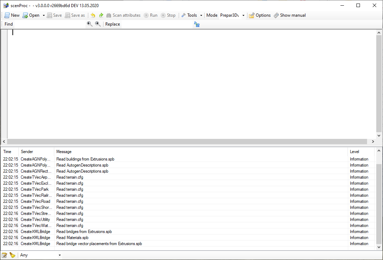Expand the Tools dropdown arrow
The image size is (383, 260).
(201, 15)
